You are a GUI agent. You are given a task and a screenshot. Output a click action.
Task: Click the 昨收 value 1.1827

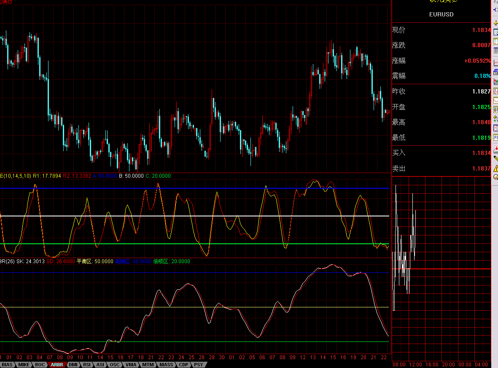point(481,91)
